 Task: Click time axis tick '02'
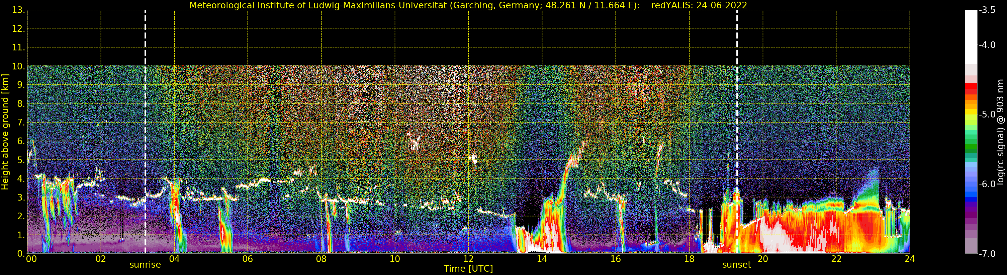coord(101,259)
